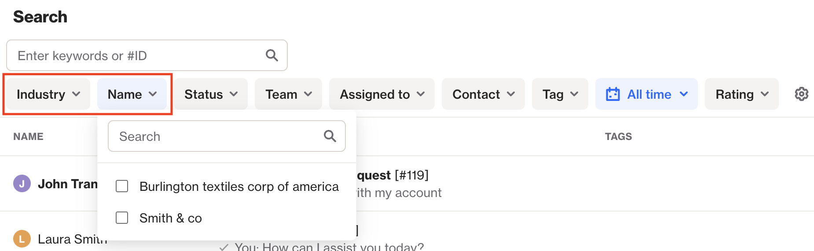Screen dimensions: 814x251
Task: Open the Status filter dropdown
Action: pyautogui.click(x=211, y=94)
